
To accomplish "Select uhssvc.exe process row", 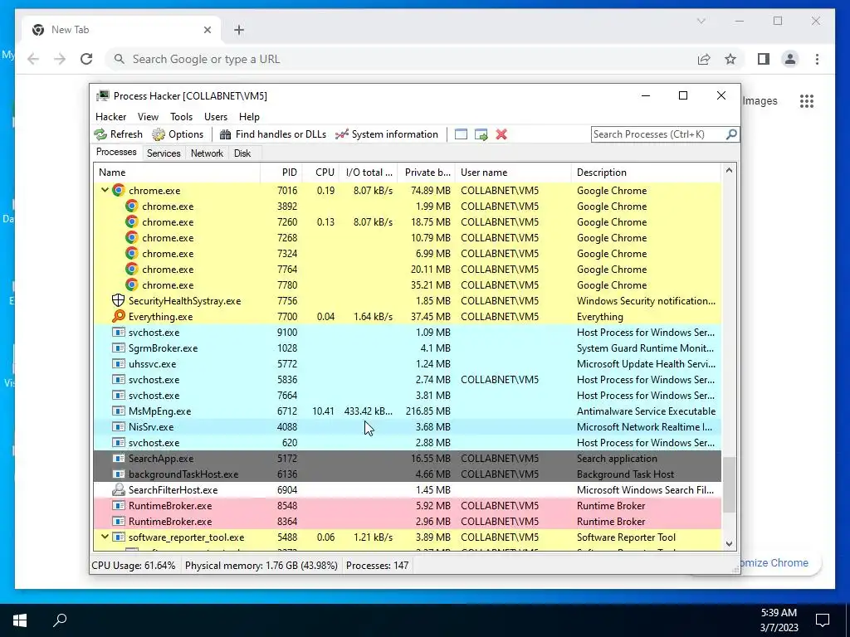I will pyautogui.click(x=408, y=363).
